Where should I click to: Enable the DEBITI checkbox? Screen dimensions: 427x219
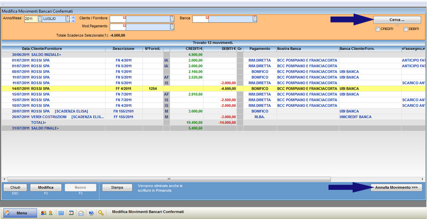[x=406, y=29]
